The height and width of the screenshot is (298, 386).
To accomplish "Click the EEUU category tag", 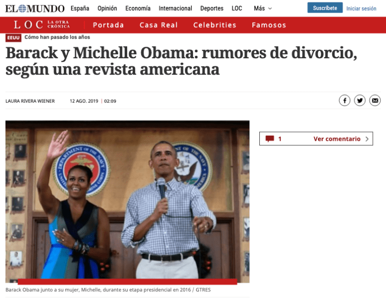I will pyautogui.click(x=13, y=38).
